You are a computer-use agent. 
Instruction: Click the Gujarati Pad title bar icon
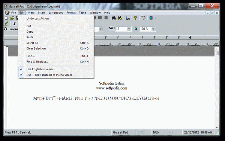[6, 6]
